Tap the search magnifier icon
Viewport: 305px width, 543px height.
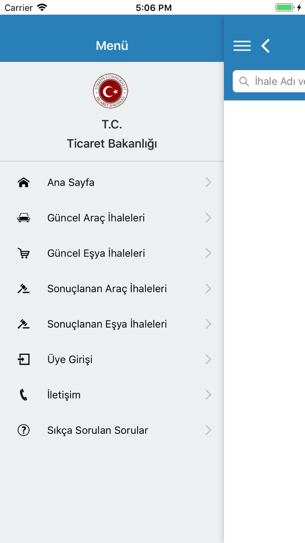point(244,81)
